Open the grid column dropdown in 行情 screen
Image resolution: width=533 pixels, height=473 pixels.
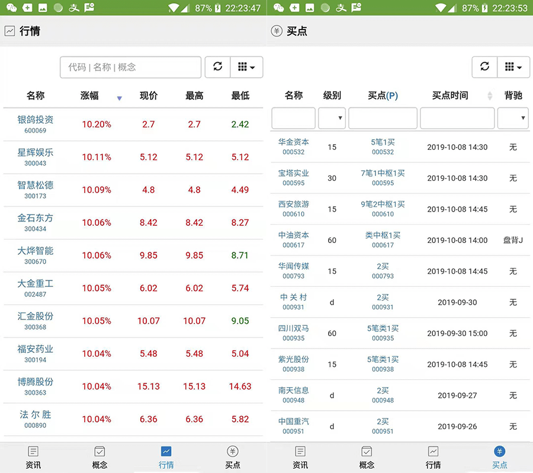(x=246, y=67)
